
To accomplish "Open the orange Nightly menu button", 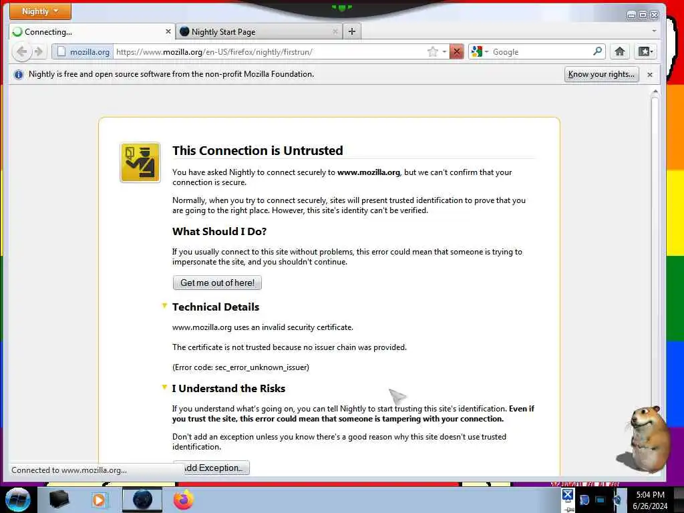I will pos(40,11).
